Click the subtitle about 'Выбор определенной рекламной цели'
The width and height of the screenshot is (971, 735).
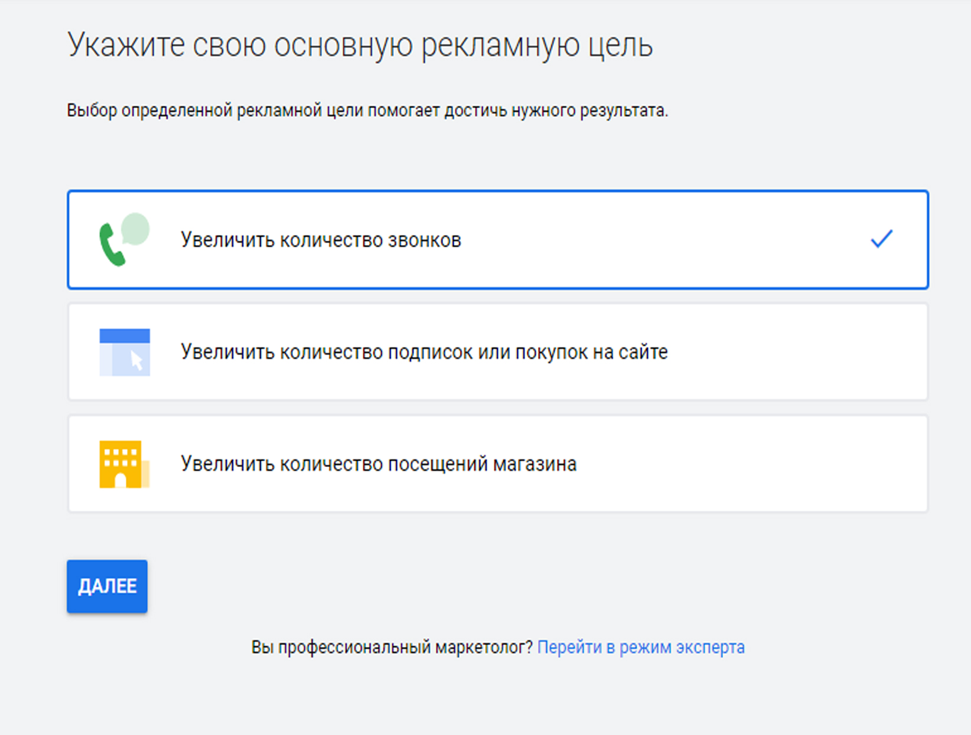point(367,111)
